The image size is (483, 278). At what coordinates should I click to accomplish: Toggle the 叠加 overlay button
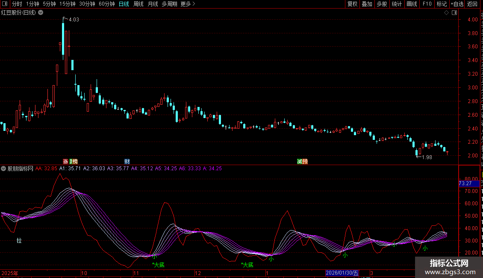pos(367,4)
